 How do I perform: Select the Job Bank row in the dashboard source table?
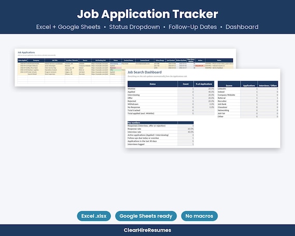[248, 104]
